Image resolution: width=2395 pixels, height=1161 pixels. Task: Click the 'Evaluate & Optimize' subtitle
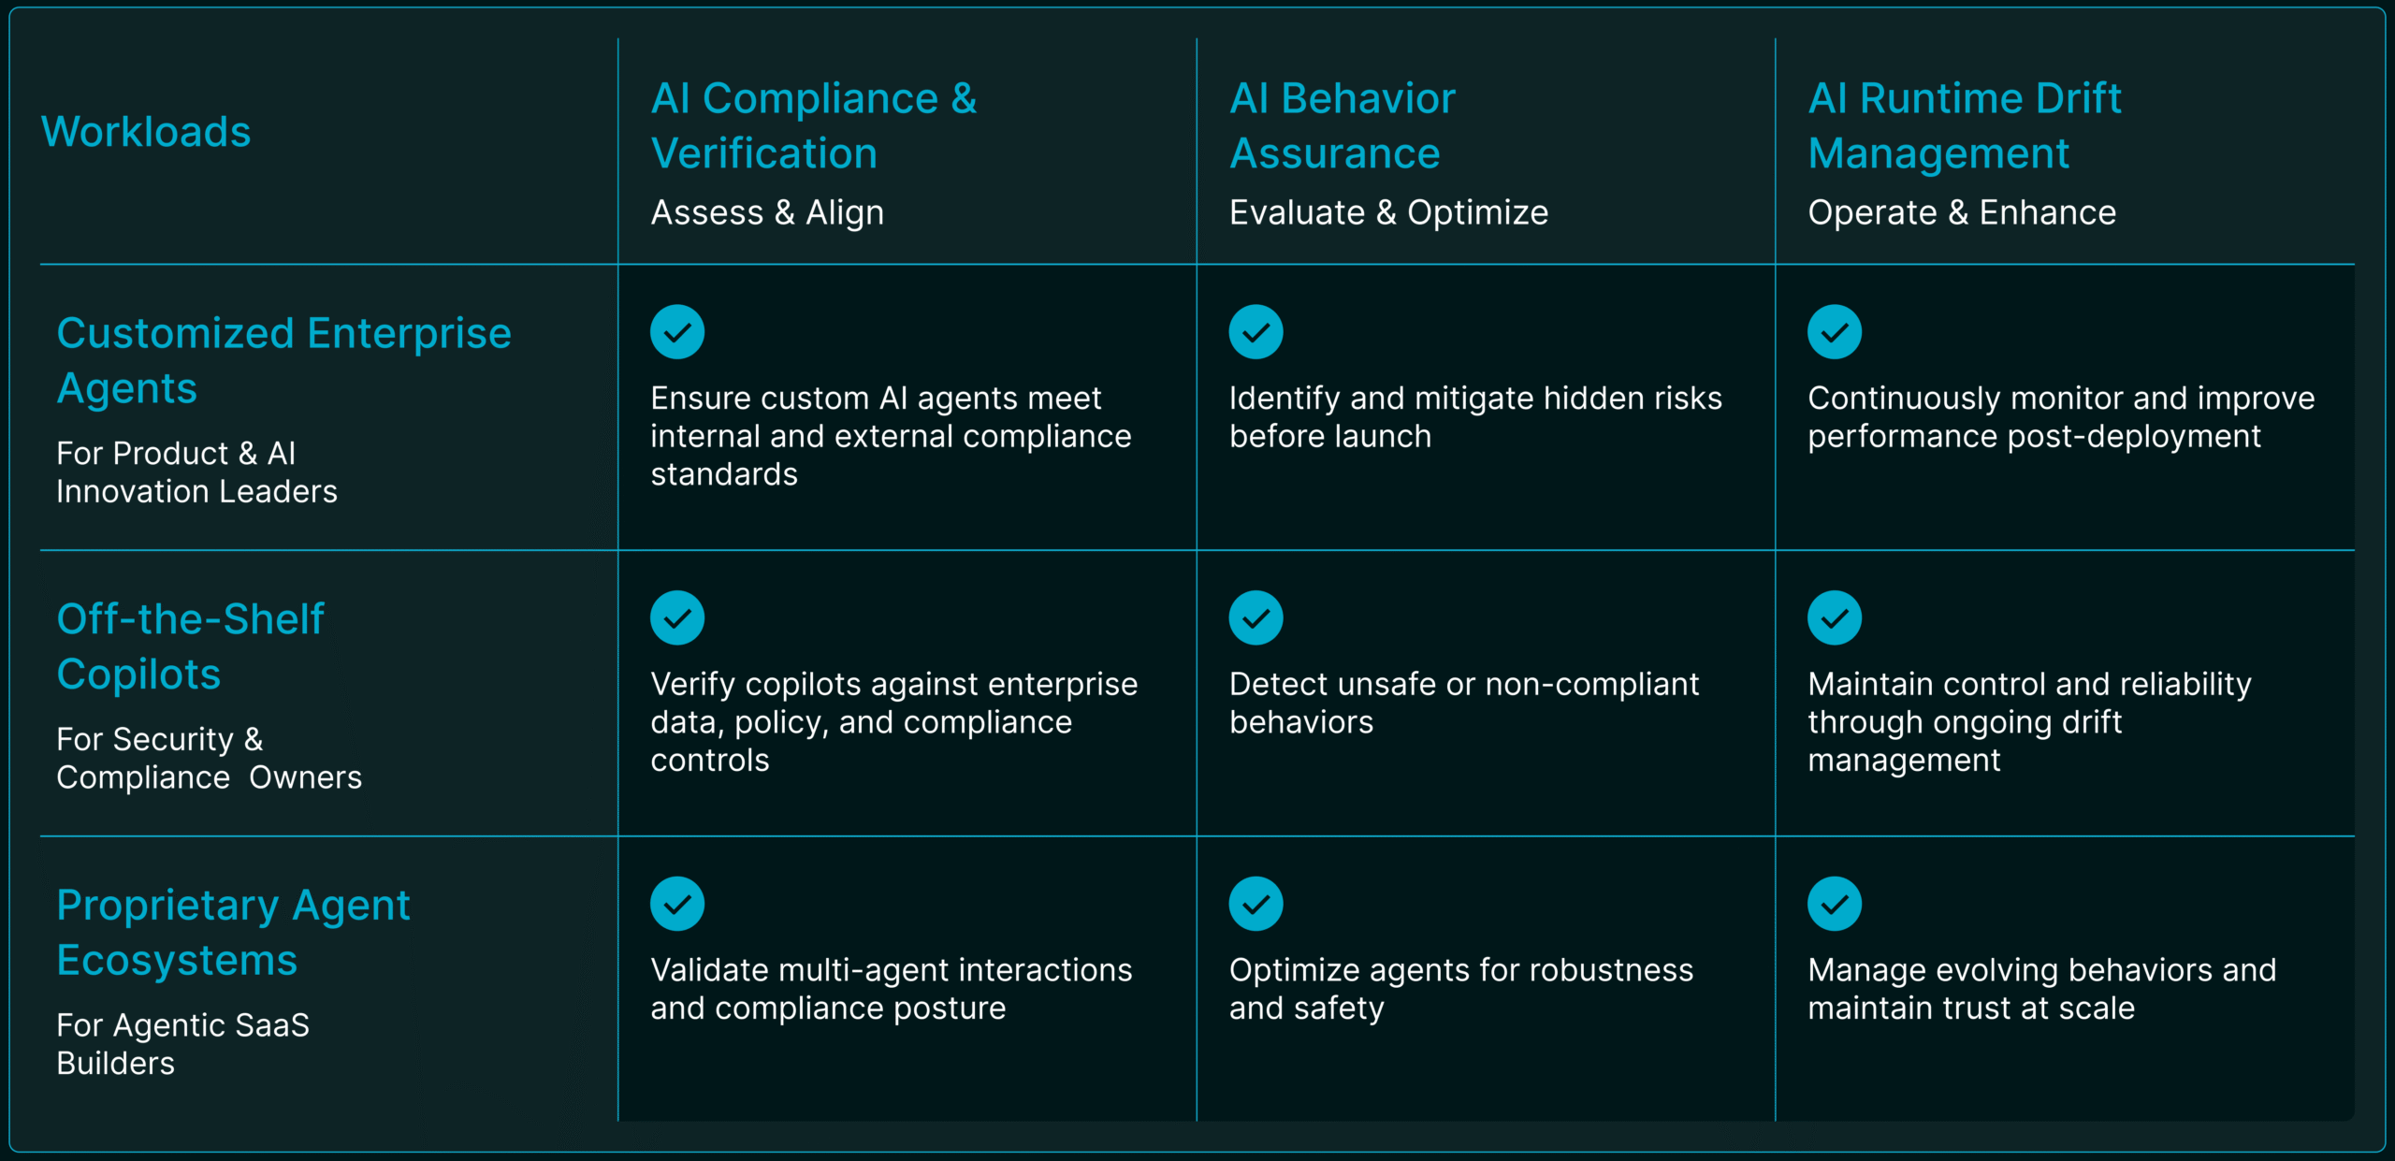point(1388,212)
